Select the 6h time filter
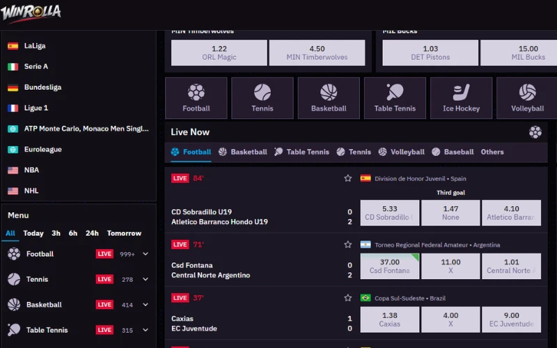Screen dimensions: 557x348 tap(73, 233)
